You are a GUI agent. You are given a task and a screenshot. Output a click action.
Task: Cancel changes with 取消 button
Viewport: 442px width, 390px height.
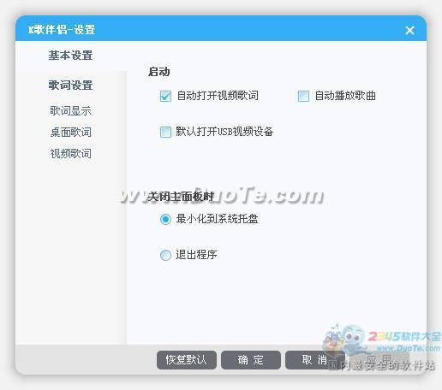(315, 360)
